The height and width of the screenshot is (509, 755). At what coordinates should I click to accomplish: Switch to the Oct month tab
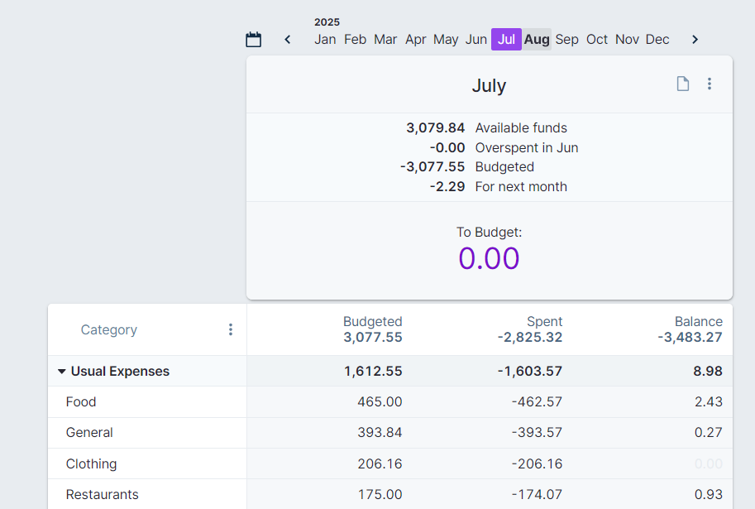[x=596, y=39]
